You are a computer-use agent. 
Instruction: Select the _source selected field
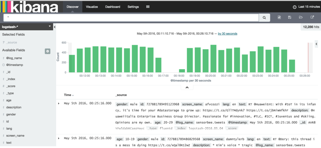[x=12, y=42]
